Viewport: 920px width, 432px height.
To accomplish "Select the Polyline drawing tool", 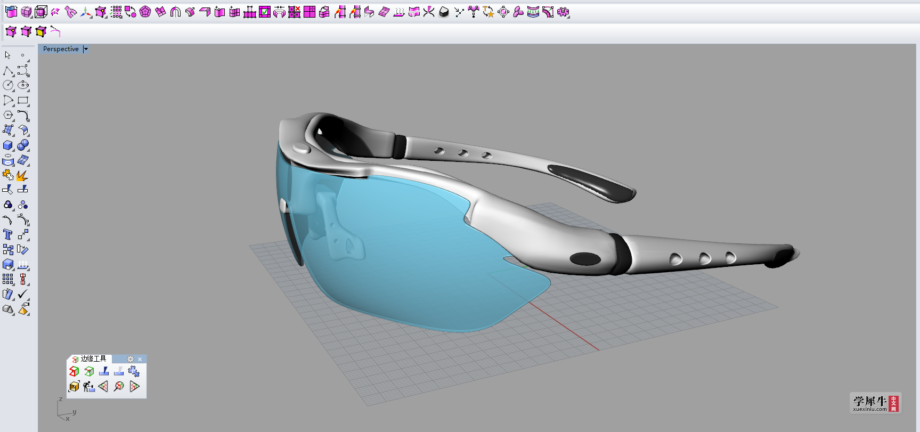I will click(x=8, y=70).
